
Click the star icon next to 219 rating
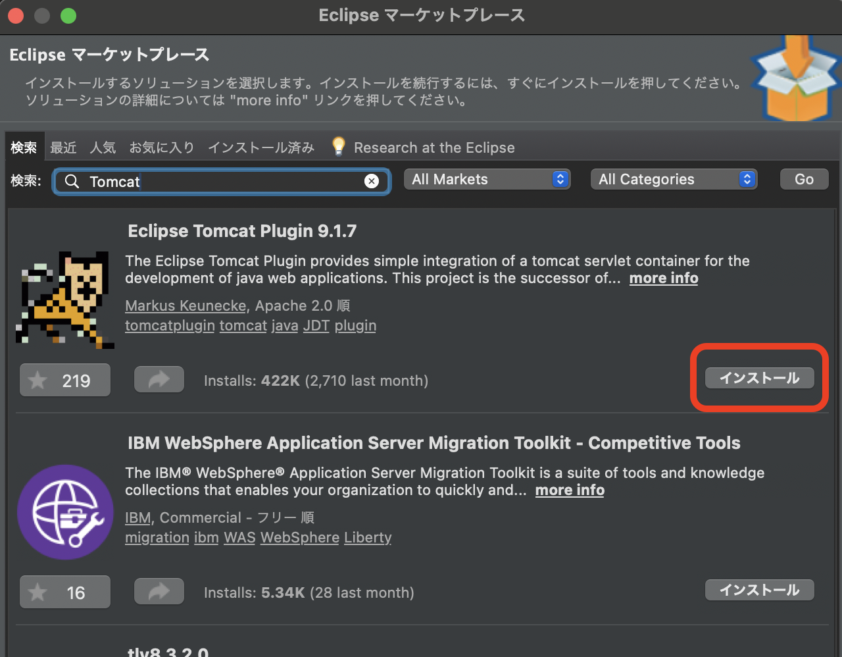click(x=37, y=380)
